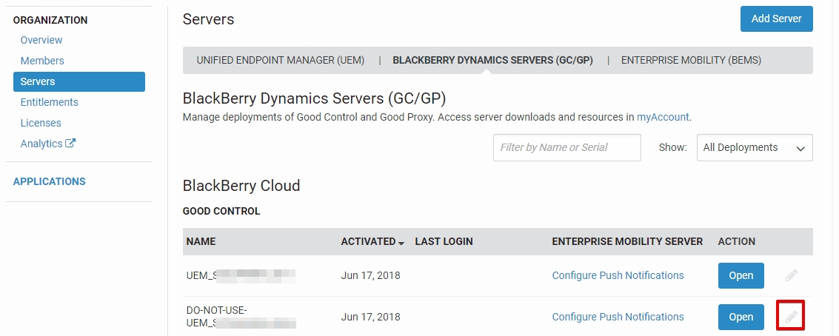The height and width of the screenshot is (336, 839).
Task: Click the sort arrow next to ACTIVATED
Action: pyautogui.click(x=401, y=243)
